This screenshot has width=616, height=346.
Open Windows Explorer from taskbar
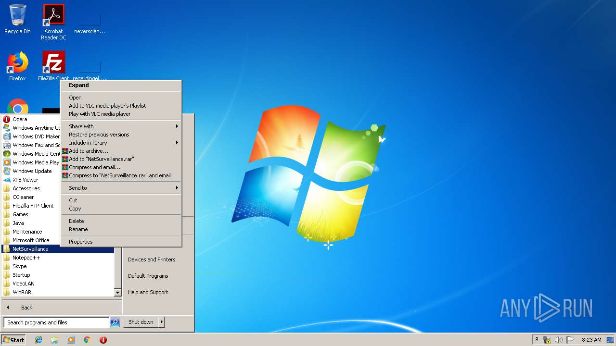point(54,340)
